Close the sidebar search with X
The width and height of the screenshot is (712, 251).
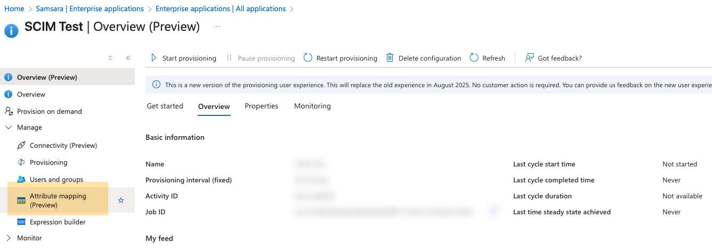click(x=110, y=58)
